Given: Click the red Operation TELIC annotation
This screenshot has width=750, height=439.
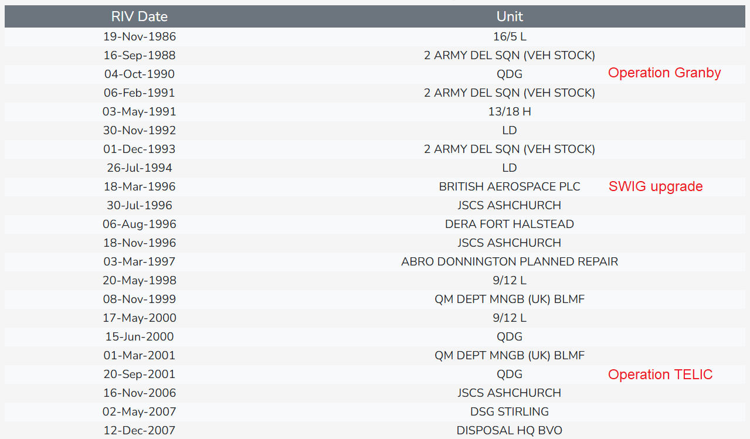Looking at the screenshot, I should 660,375.
